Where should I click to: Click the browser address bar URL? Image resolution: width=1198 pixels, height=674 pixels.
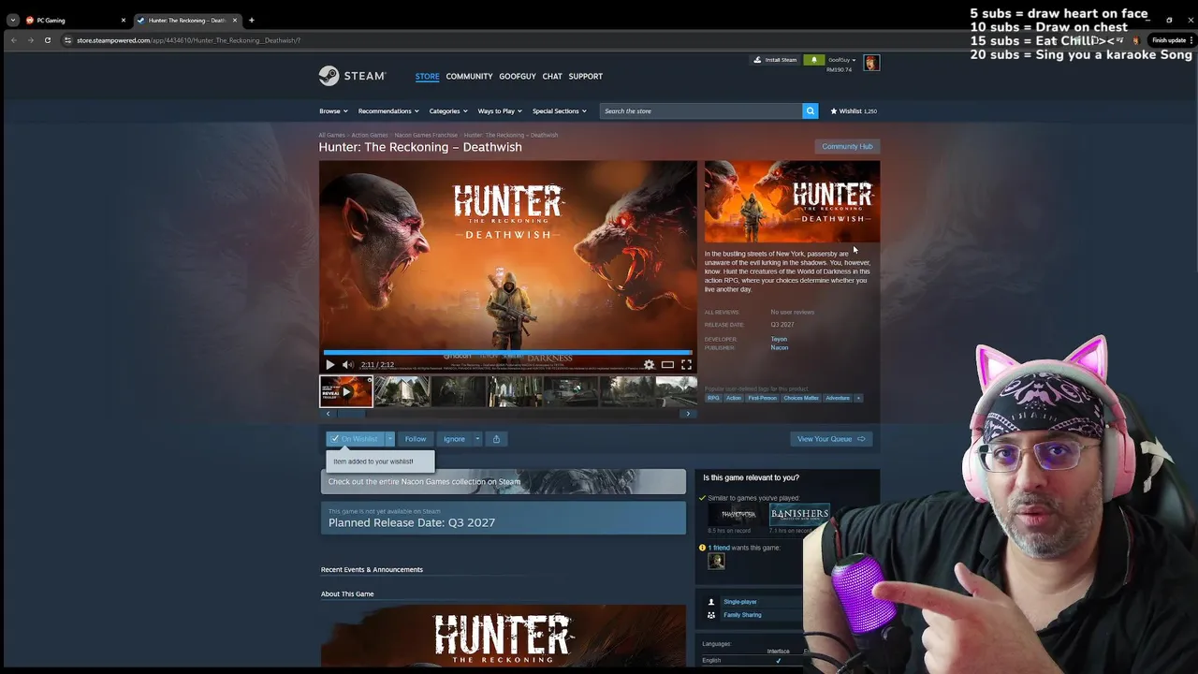[189, 40]
